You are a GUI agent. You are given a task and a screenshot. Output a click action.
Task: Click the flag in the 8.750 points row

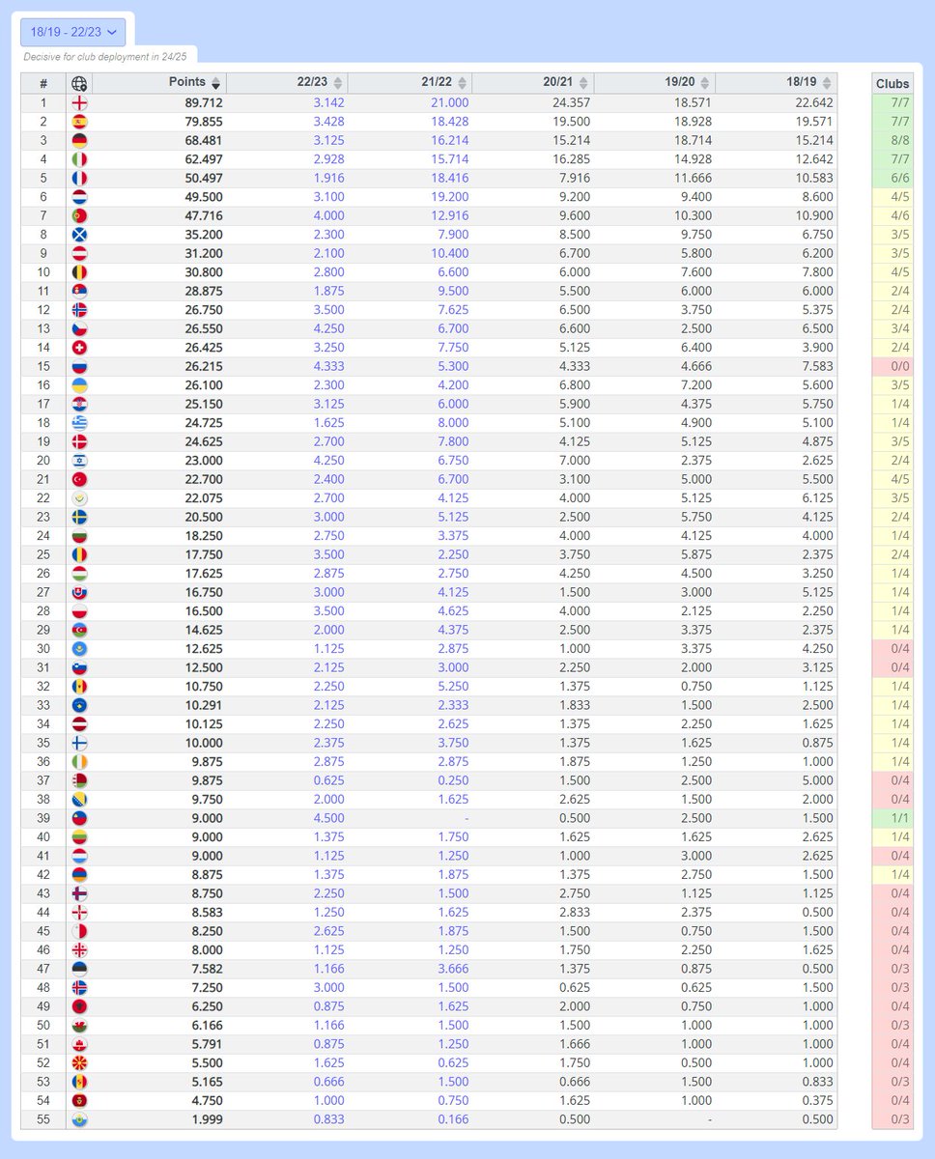79,893
